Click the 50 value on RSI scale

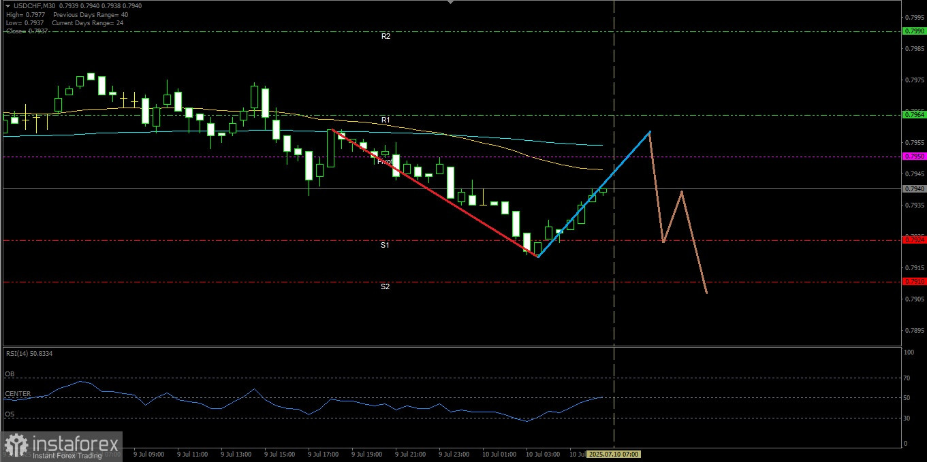[907, 397]
